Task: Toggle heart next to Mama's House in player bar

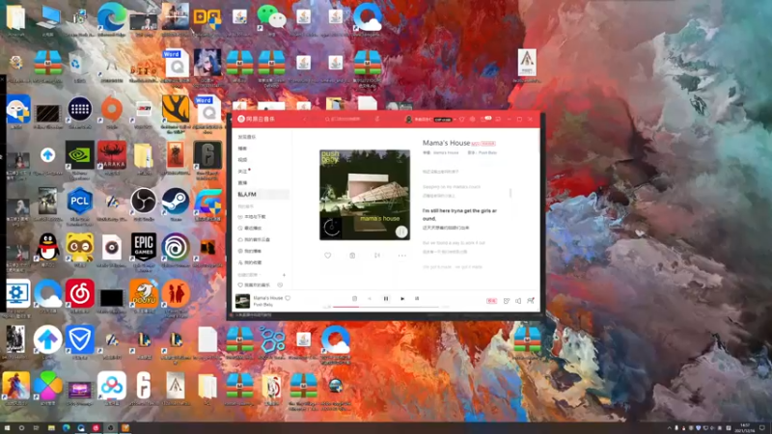Action: (288, 298)
